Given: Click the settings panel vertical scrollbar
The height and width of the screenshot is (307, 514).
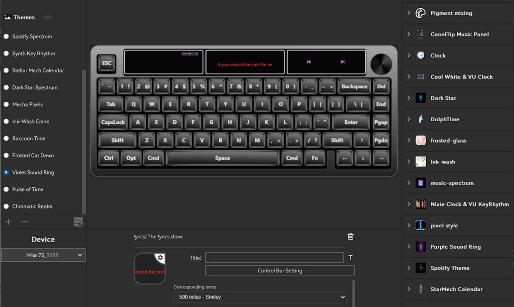Looking at the screenshot, I should 354,294.
